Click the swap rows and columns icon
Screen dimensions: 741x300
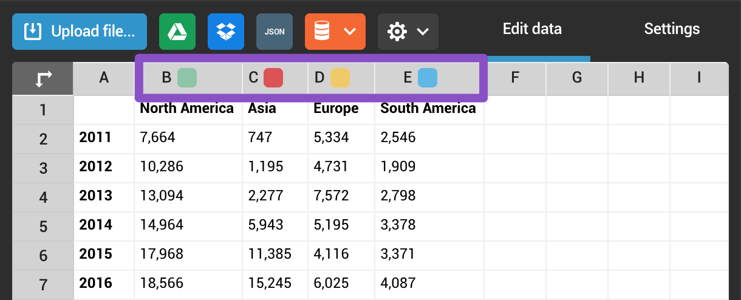point(43,78)
